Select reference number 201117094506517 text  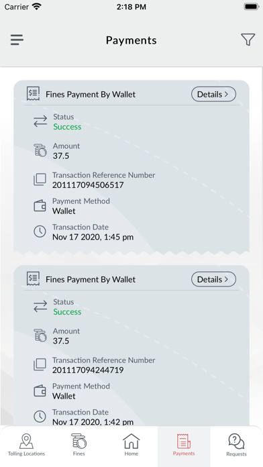pyautogui.click(x=88, y=185)
